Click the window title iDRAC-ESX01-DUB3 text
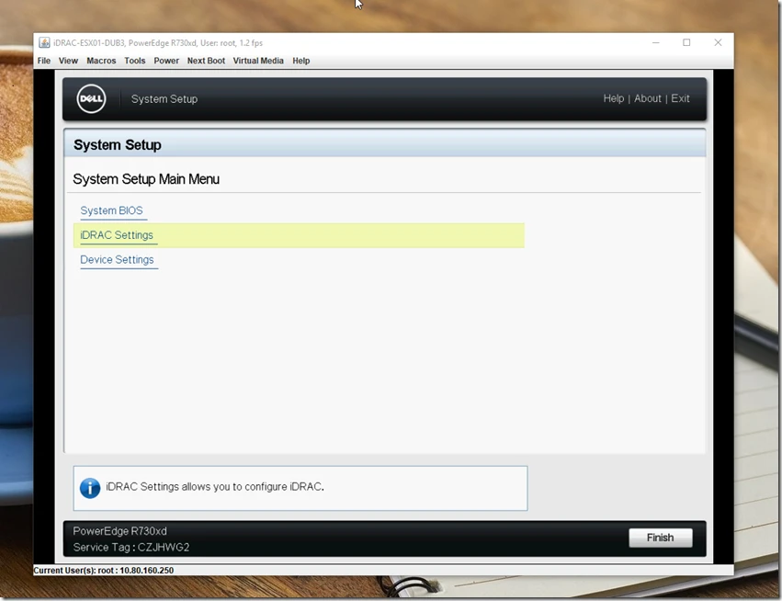 click(x=158, y=43)
